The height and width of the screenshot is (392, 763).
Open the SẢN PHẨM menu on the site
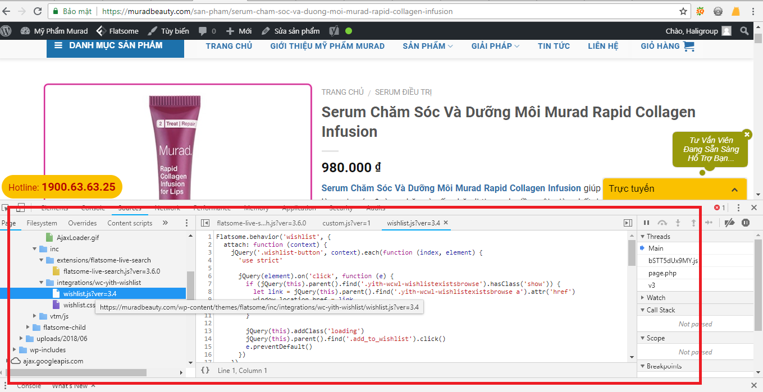pyautogui.click(x=428, y=46)
